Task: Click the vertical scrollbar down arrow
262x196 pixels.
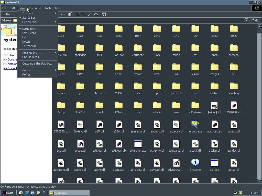Action: 259,181
